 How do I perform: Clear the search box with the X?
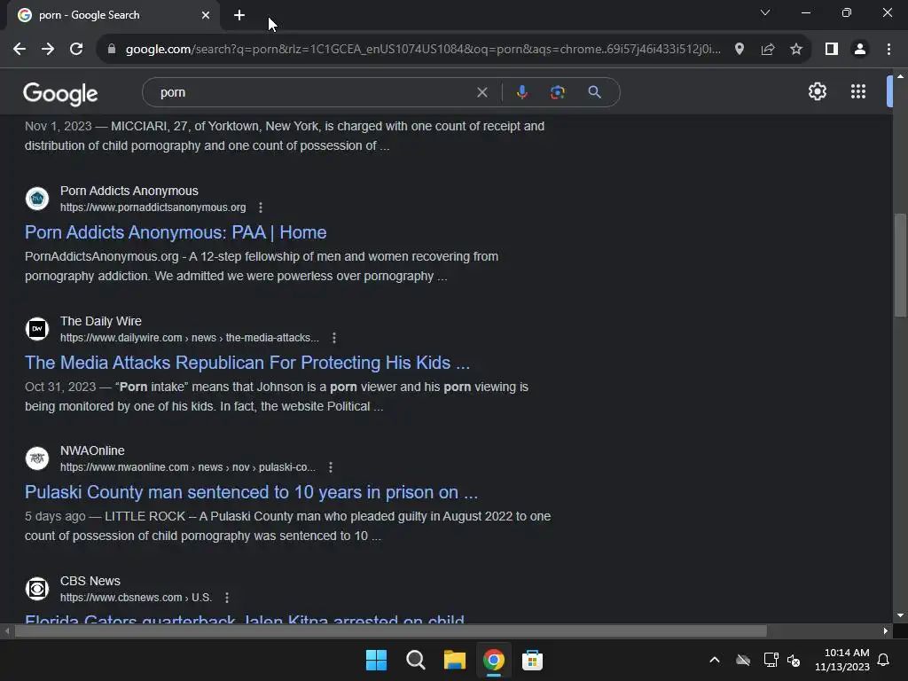click(481, 92)
